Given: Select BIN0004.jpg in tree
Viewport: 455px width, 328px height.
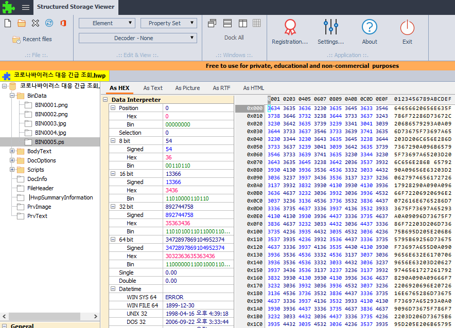Looking at the screenshot, I should coord(50,133).
